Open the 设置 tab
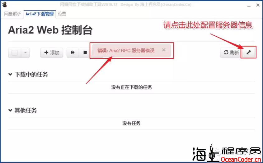Viewport: 263px width, 163px height. tap(62, 14)
